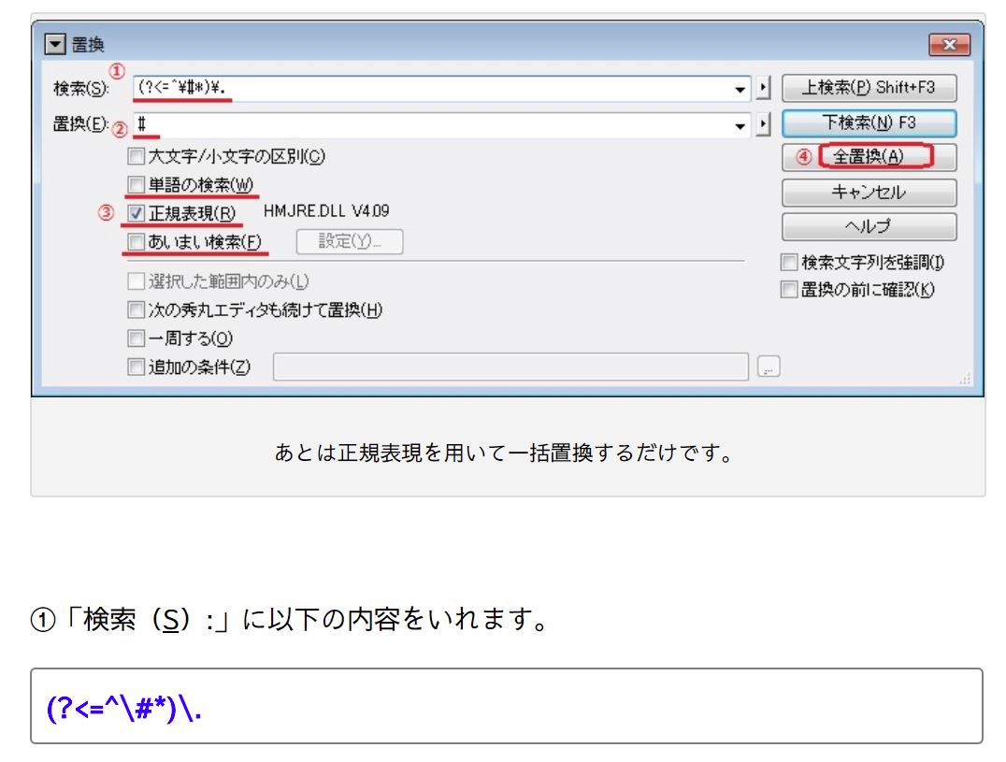The height and width of the screenshot is (762, 1006).
Task: Click the 上検索(P) Shift+F3 button
Action: (869, 88)
